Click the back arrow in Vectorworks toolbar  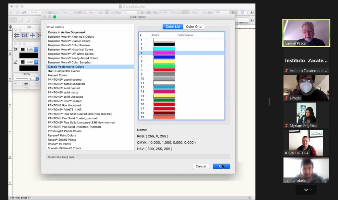click(11, 13)
